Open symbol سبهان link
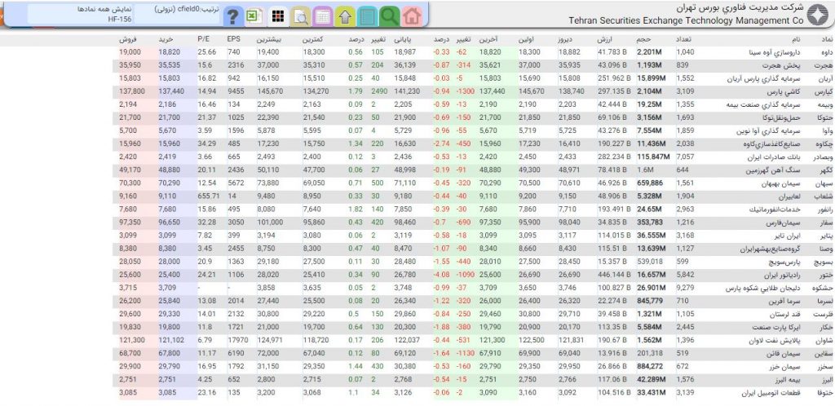This screenshot has width=835, height=406. [824, 183]
